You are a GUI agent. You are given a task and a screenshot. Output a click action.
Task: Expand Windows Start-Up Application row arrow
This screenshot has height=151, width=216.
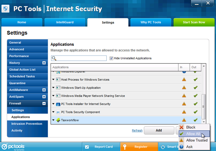pos(53,88)
